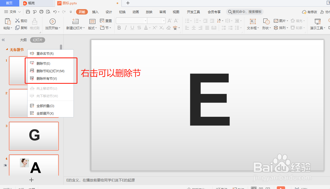Click the Undo arrow icon

[x=55, y=12]
